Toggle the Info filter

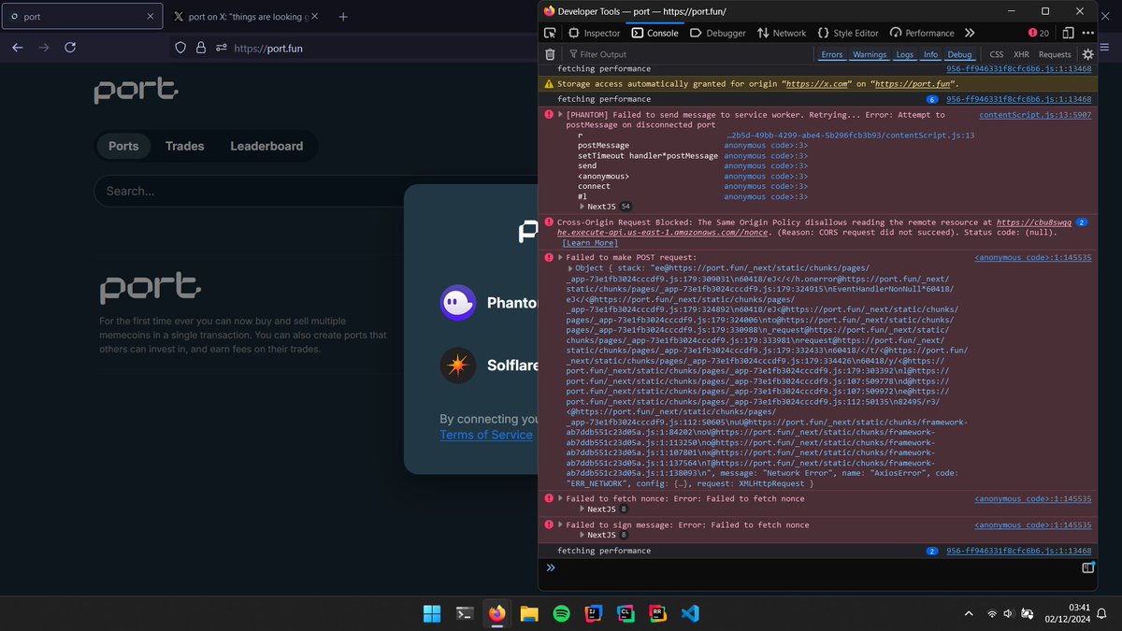point(931,54)
